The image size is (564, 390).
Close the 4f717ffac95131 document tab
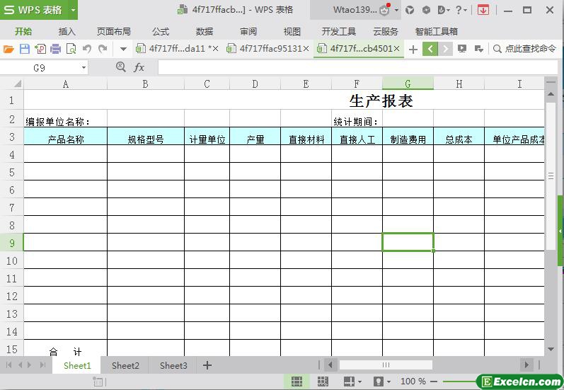[306, 49]
